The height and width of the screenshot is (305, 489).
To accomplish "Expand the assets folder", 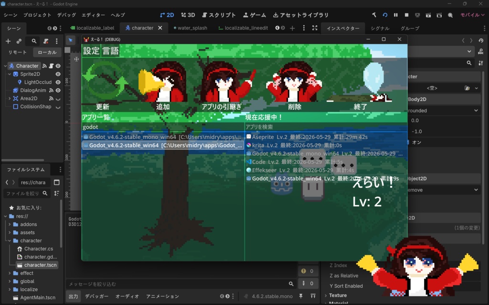I will tap(10, 232).
